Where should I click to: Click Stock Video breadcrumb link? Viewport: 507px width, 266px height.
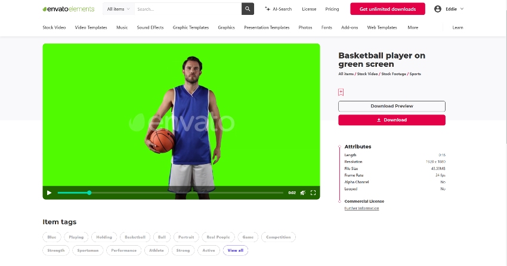[x=367, y=74]
